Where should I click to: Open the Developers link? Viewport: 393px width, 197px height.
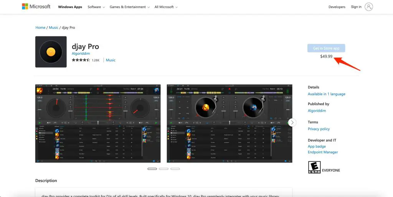[337, 7]
